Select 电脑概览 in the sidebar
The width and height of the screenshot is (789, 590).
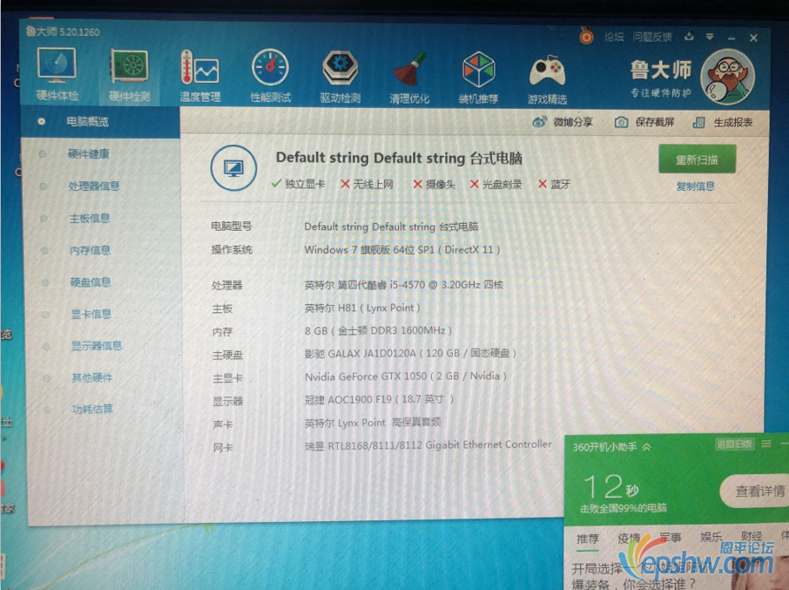point(101,122)
